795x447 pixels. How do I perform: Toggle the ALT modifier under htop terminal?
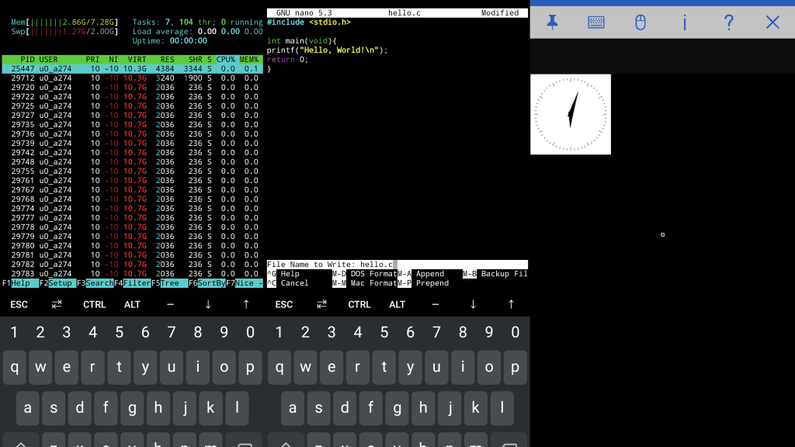point(132,304)
